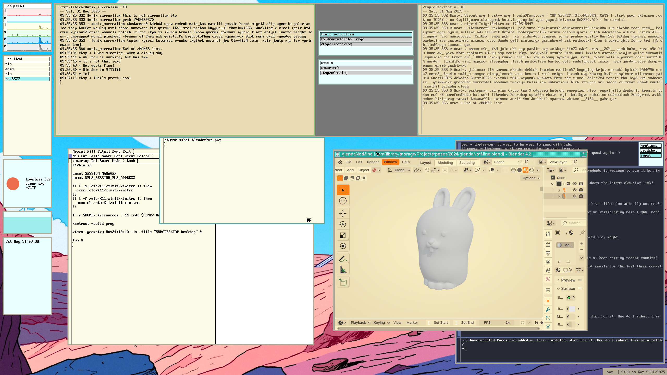The width and height of the screenshot is (667, 375).
Task: Open the Global transform orientation dropdown
Action: [399, 170]
